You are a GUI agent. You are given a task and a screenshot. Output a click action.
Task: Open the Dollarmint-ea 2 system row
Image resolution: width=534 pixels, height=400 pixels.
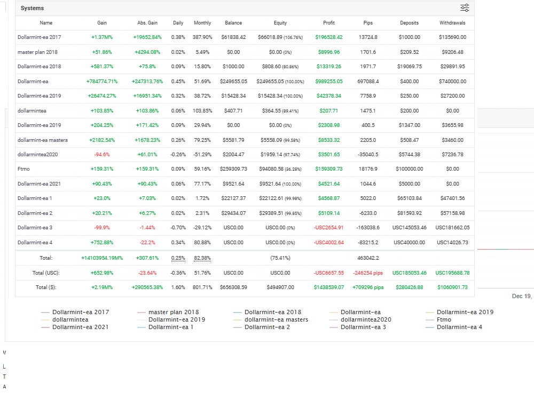[245, 213]
